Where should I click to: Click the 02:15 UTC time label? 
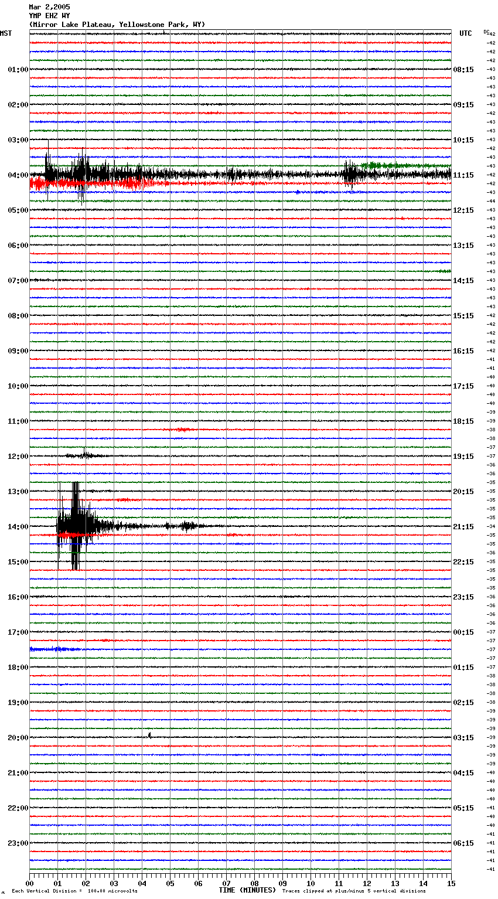click(463, 703)
